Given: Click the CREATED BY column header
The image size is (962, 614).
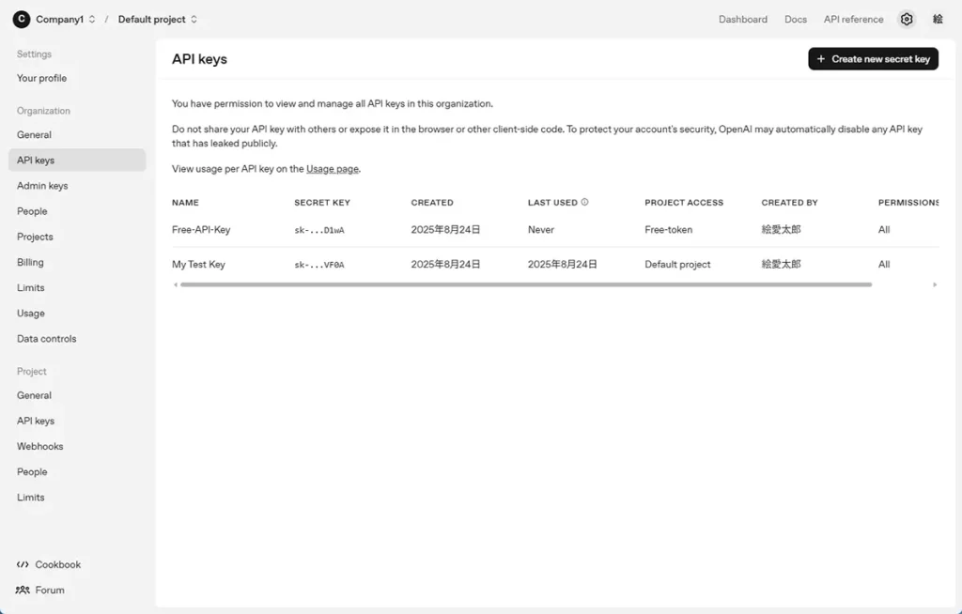Looking at the screenshot, I should coord(789,203).
